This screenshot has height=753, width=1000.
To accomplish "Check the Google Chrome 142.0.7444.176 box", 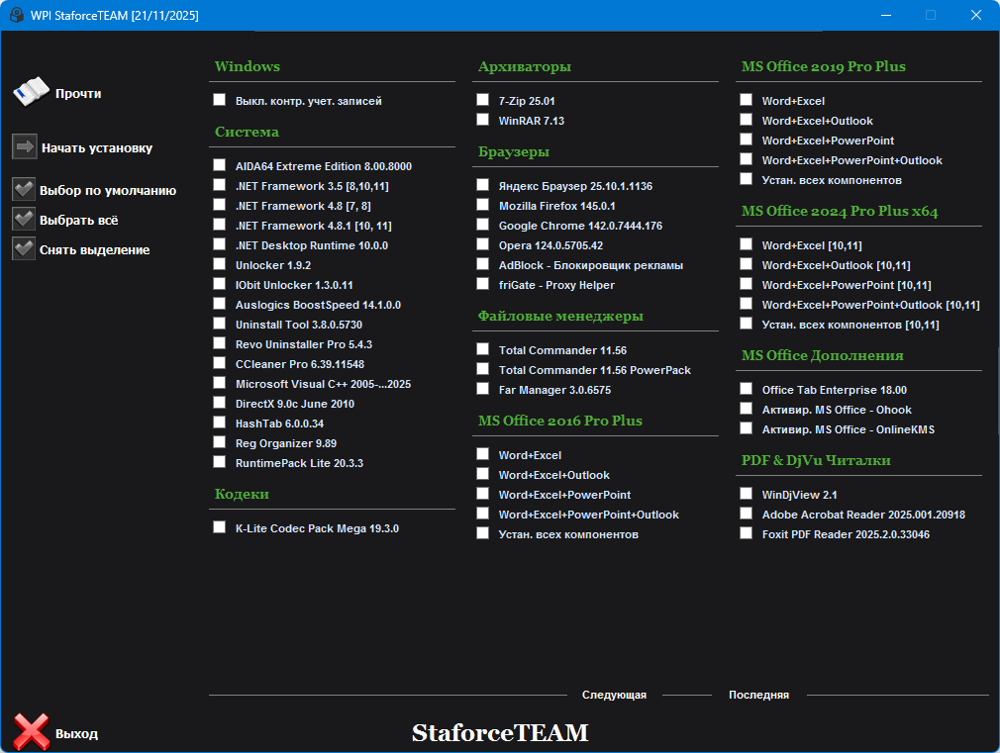I will pyautogui.click(x=483, y=225).
